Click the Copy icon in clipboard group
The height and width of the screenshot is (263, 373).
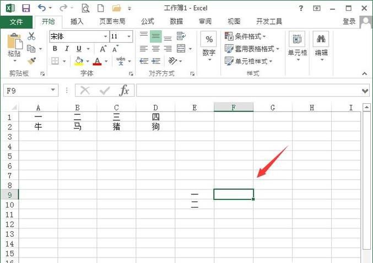(x=31, y=49)
